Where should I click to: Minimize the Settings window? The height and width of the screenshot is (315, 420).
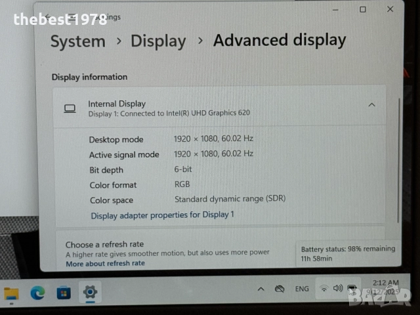coord(335,10)
